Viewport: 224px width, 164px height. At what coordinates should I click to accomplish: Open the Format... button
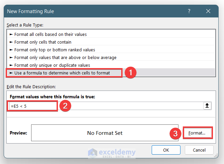(198, 133)
